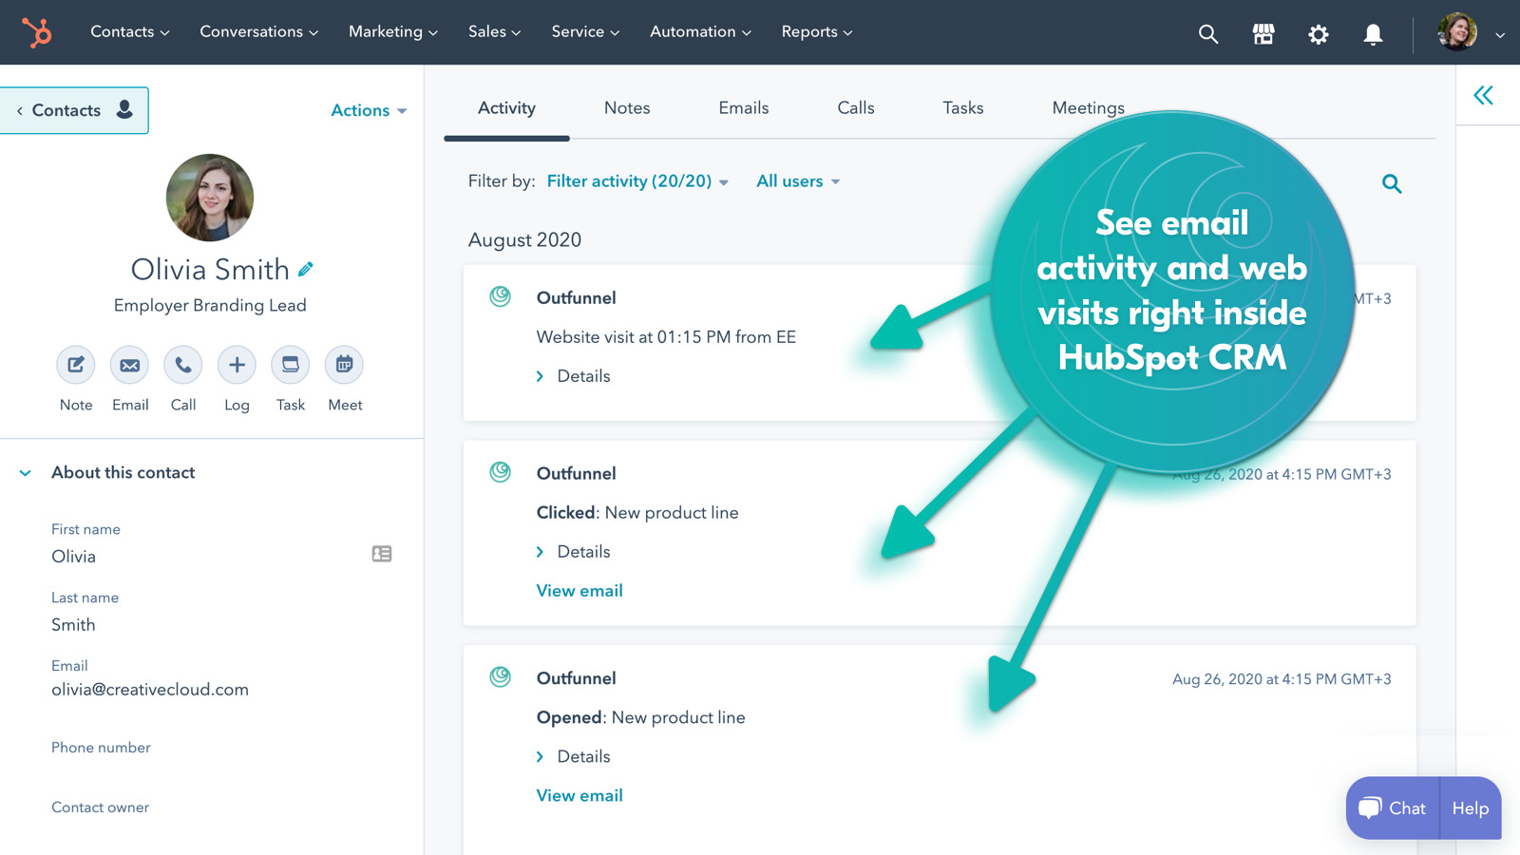This screenshot has height=855, width=1520.
Task: Click the Log activity plus icon
Action: tap(237, 365)
